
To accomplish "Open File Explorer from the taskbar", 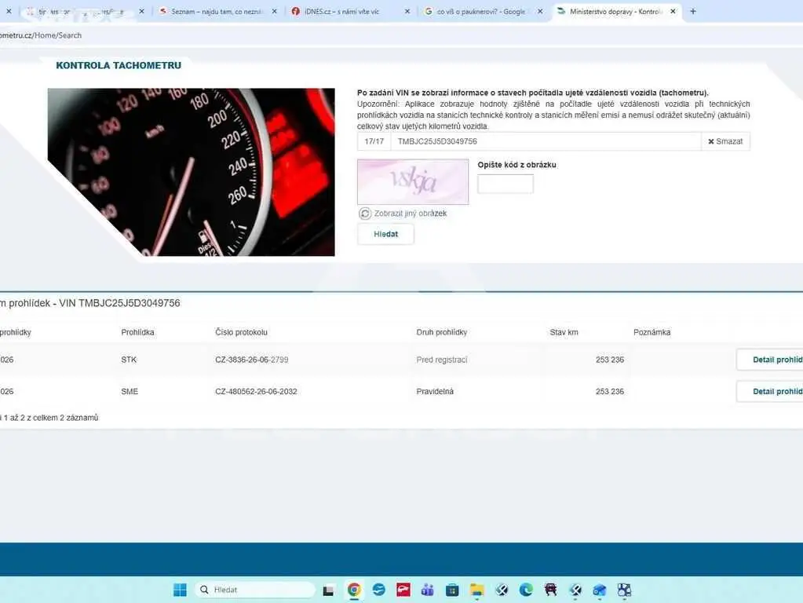I will tap(476, 590).
